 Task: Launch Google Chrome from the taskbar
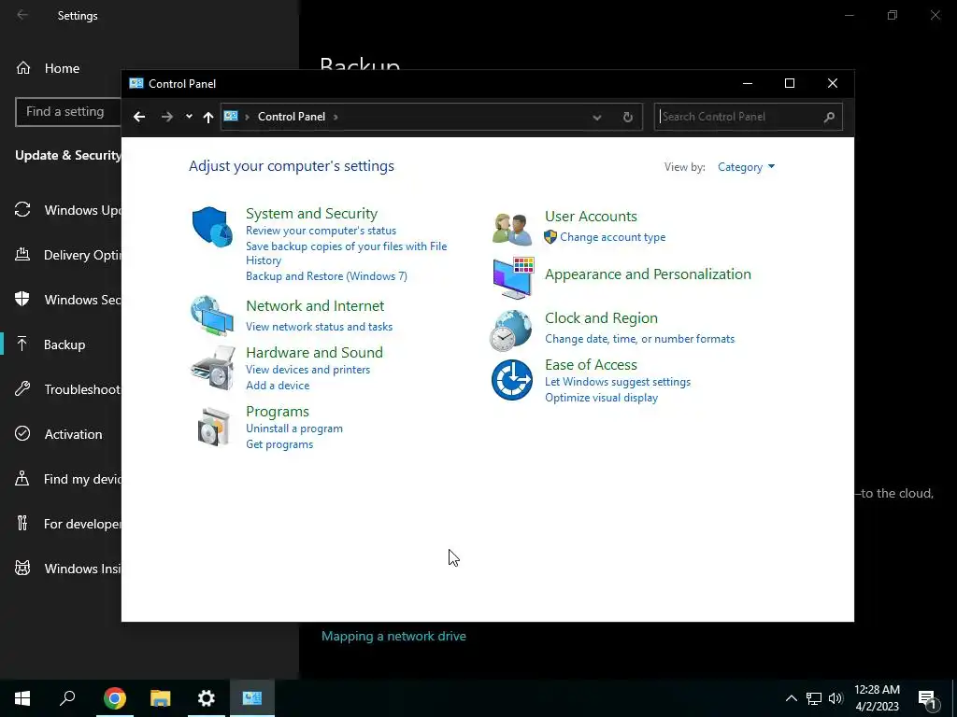coord(115,698)
